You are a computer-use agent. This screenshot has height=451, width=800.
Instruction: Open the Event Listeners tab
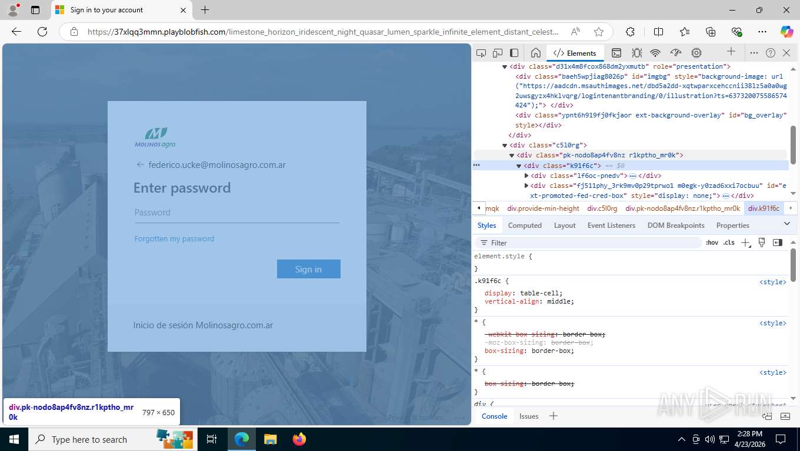click(x=611, y=225)
